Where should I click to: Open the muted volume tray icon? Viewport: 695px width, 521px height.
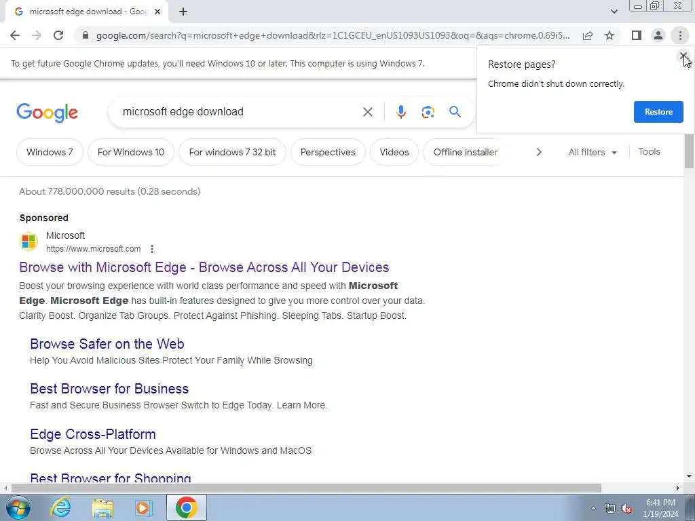(x=626, y=508)
